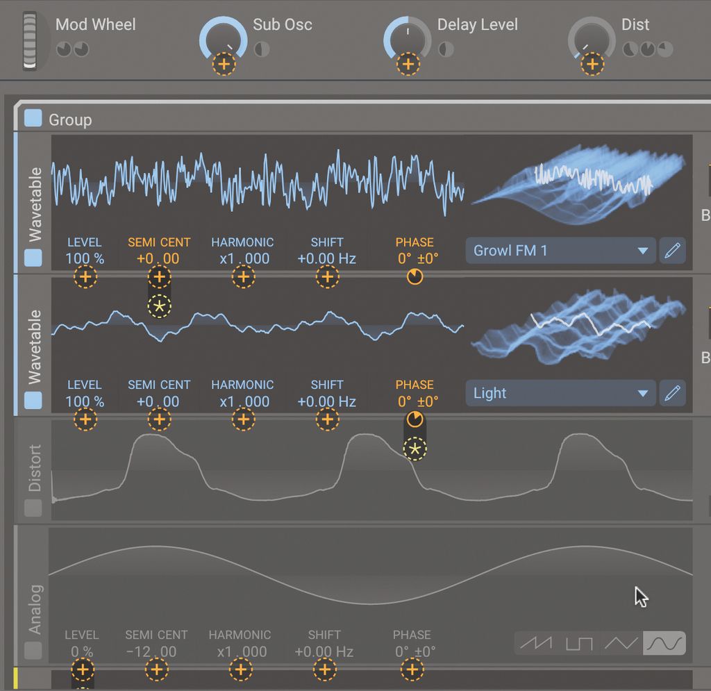Click the orange Phase modulation dial on Growl FM 1 oscillator
Viewport: 711px width, 691px height.
415,276
